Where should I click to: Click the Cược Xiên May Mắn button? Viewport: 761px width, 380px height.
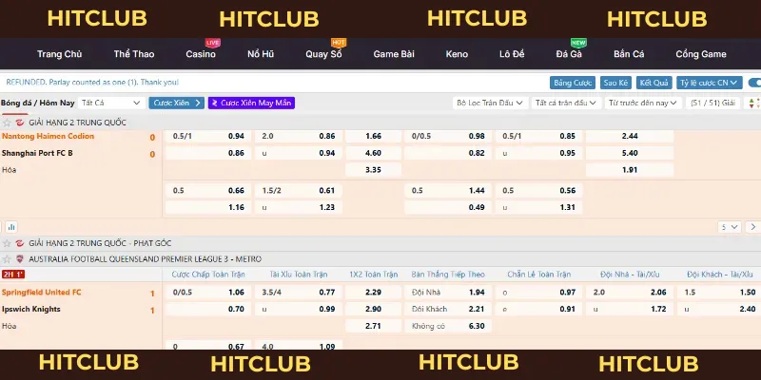[x=251, y=103]
